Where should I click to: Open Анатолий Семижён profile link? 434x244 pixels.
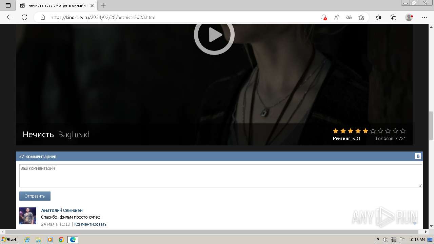tap(62, 210)
